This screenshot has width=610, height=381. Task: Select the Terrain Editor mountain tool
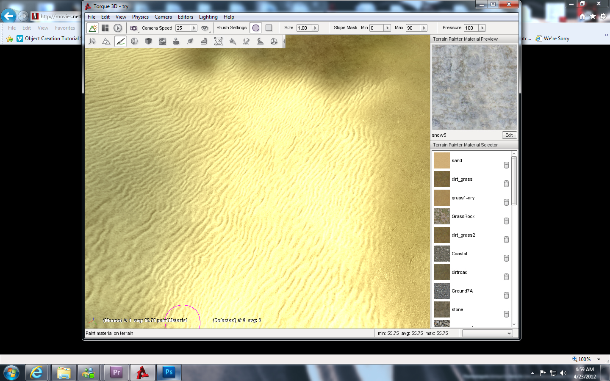pyautogui.click(x=106, y=41)
